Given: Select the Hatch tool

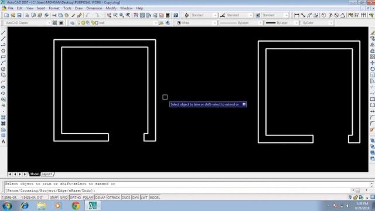Looking at the screenshot, I should click(4, 117).
